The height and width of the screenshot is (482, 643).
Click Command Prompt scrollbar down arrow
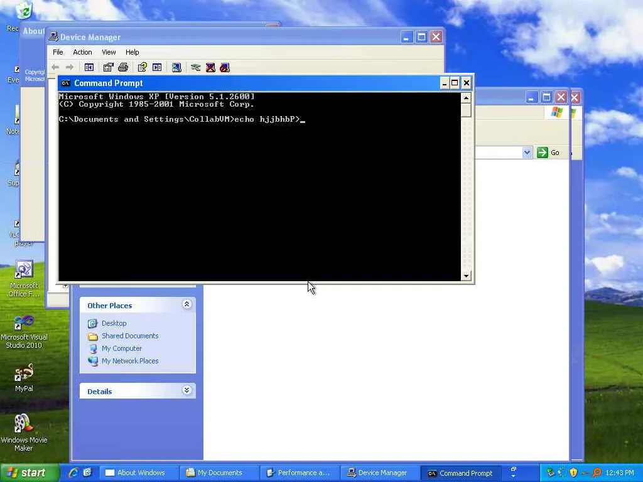pos(466,276)
